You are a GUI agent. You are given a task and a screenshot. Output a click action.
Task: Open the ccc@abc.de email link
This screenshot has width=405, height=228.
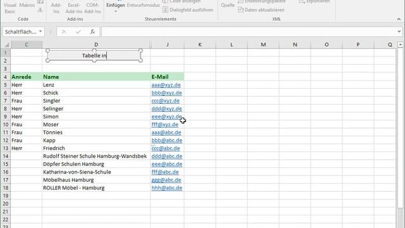(x=166, y=148)
